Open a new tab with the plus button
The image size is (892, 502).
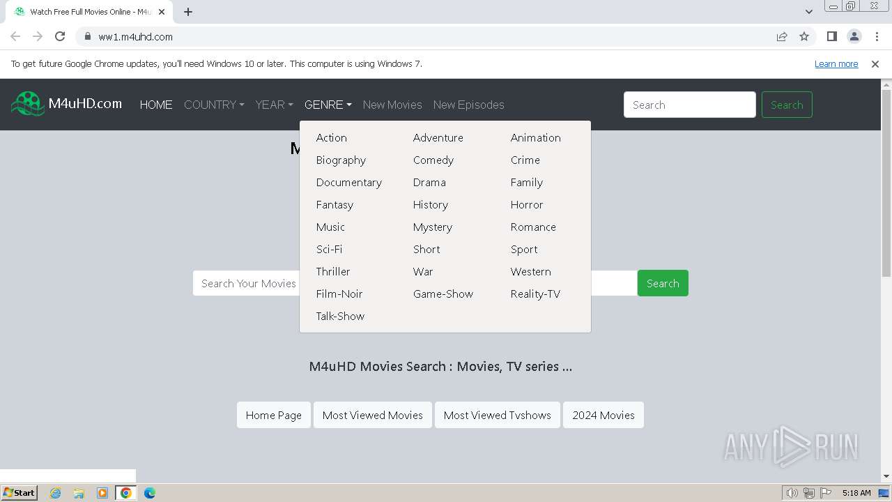coord(188,12)
